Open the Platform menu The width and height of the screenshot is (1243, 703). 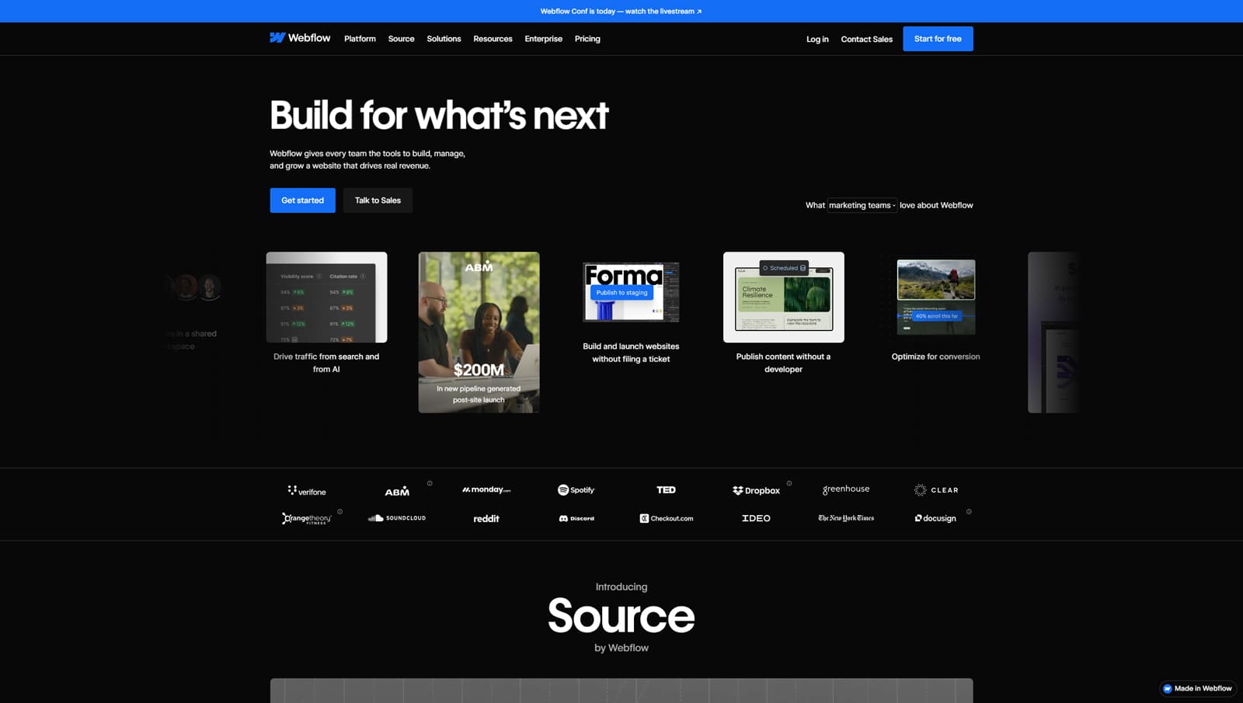click(360, 39)
